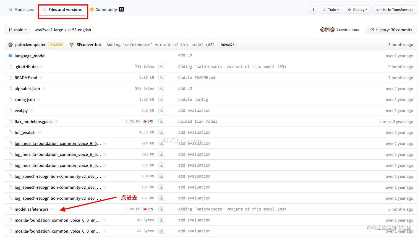Click patrickvonplaten's avatar in the commit row

[10, 44]
